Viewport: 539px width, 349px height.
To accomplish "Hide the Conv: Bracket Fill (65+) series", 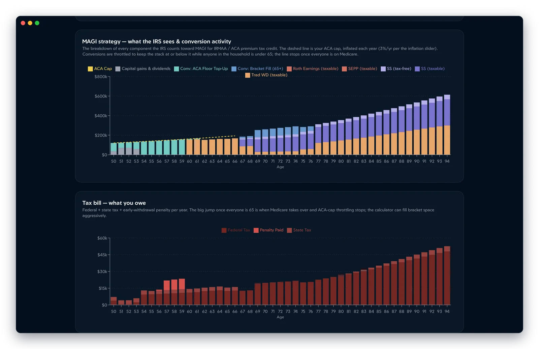I will pos(257,69).
